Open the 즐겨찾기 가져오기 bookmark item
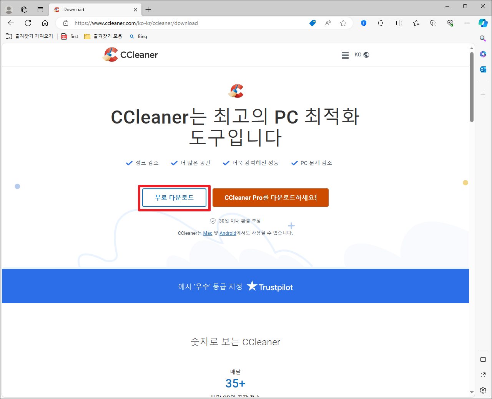This screenshot has width=492, height=399. 29,36
